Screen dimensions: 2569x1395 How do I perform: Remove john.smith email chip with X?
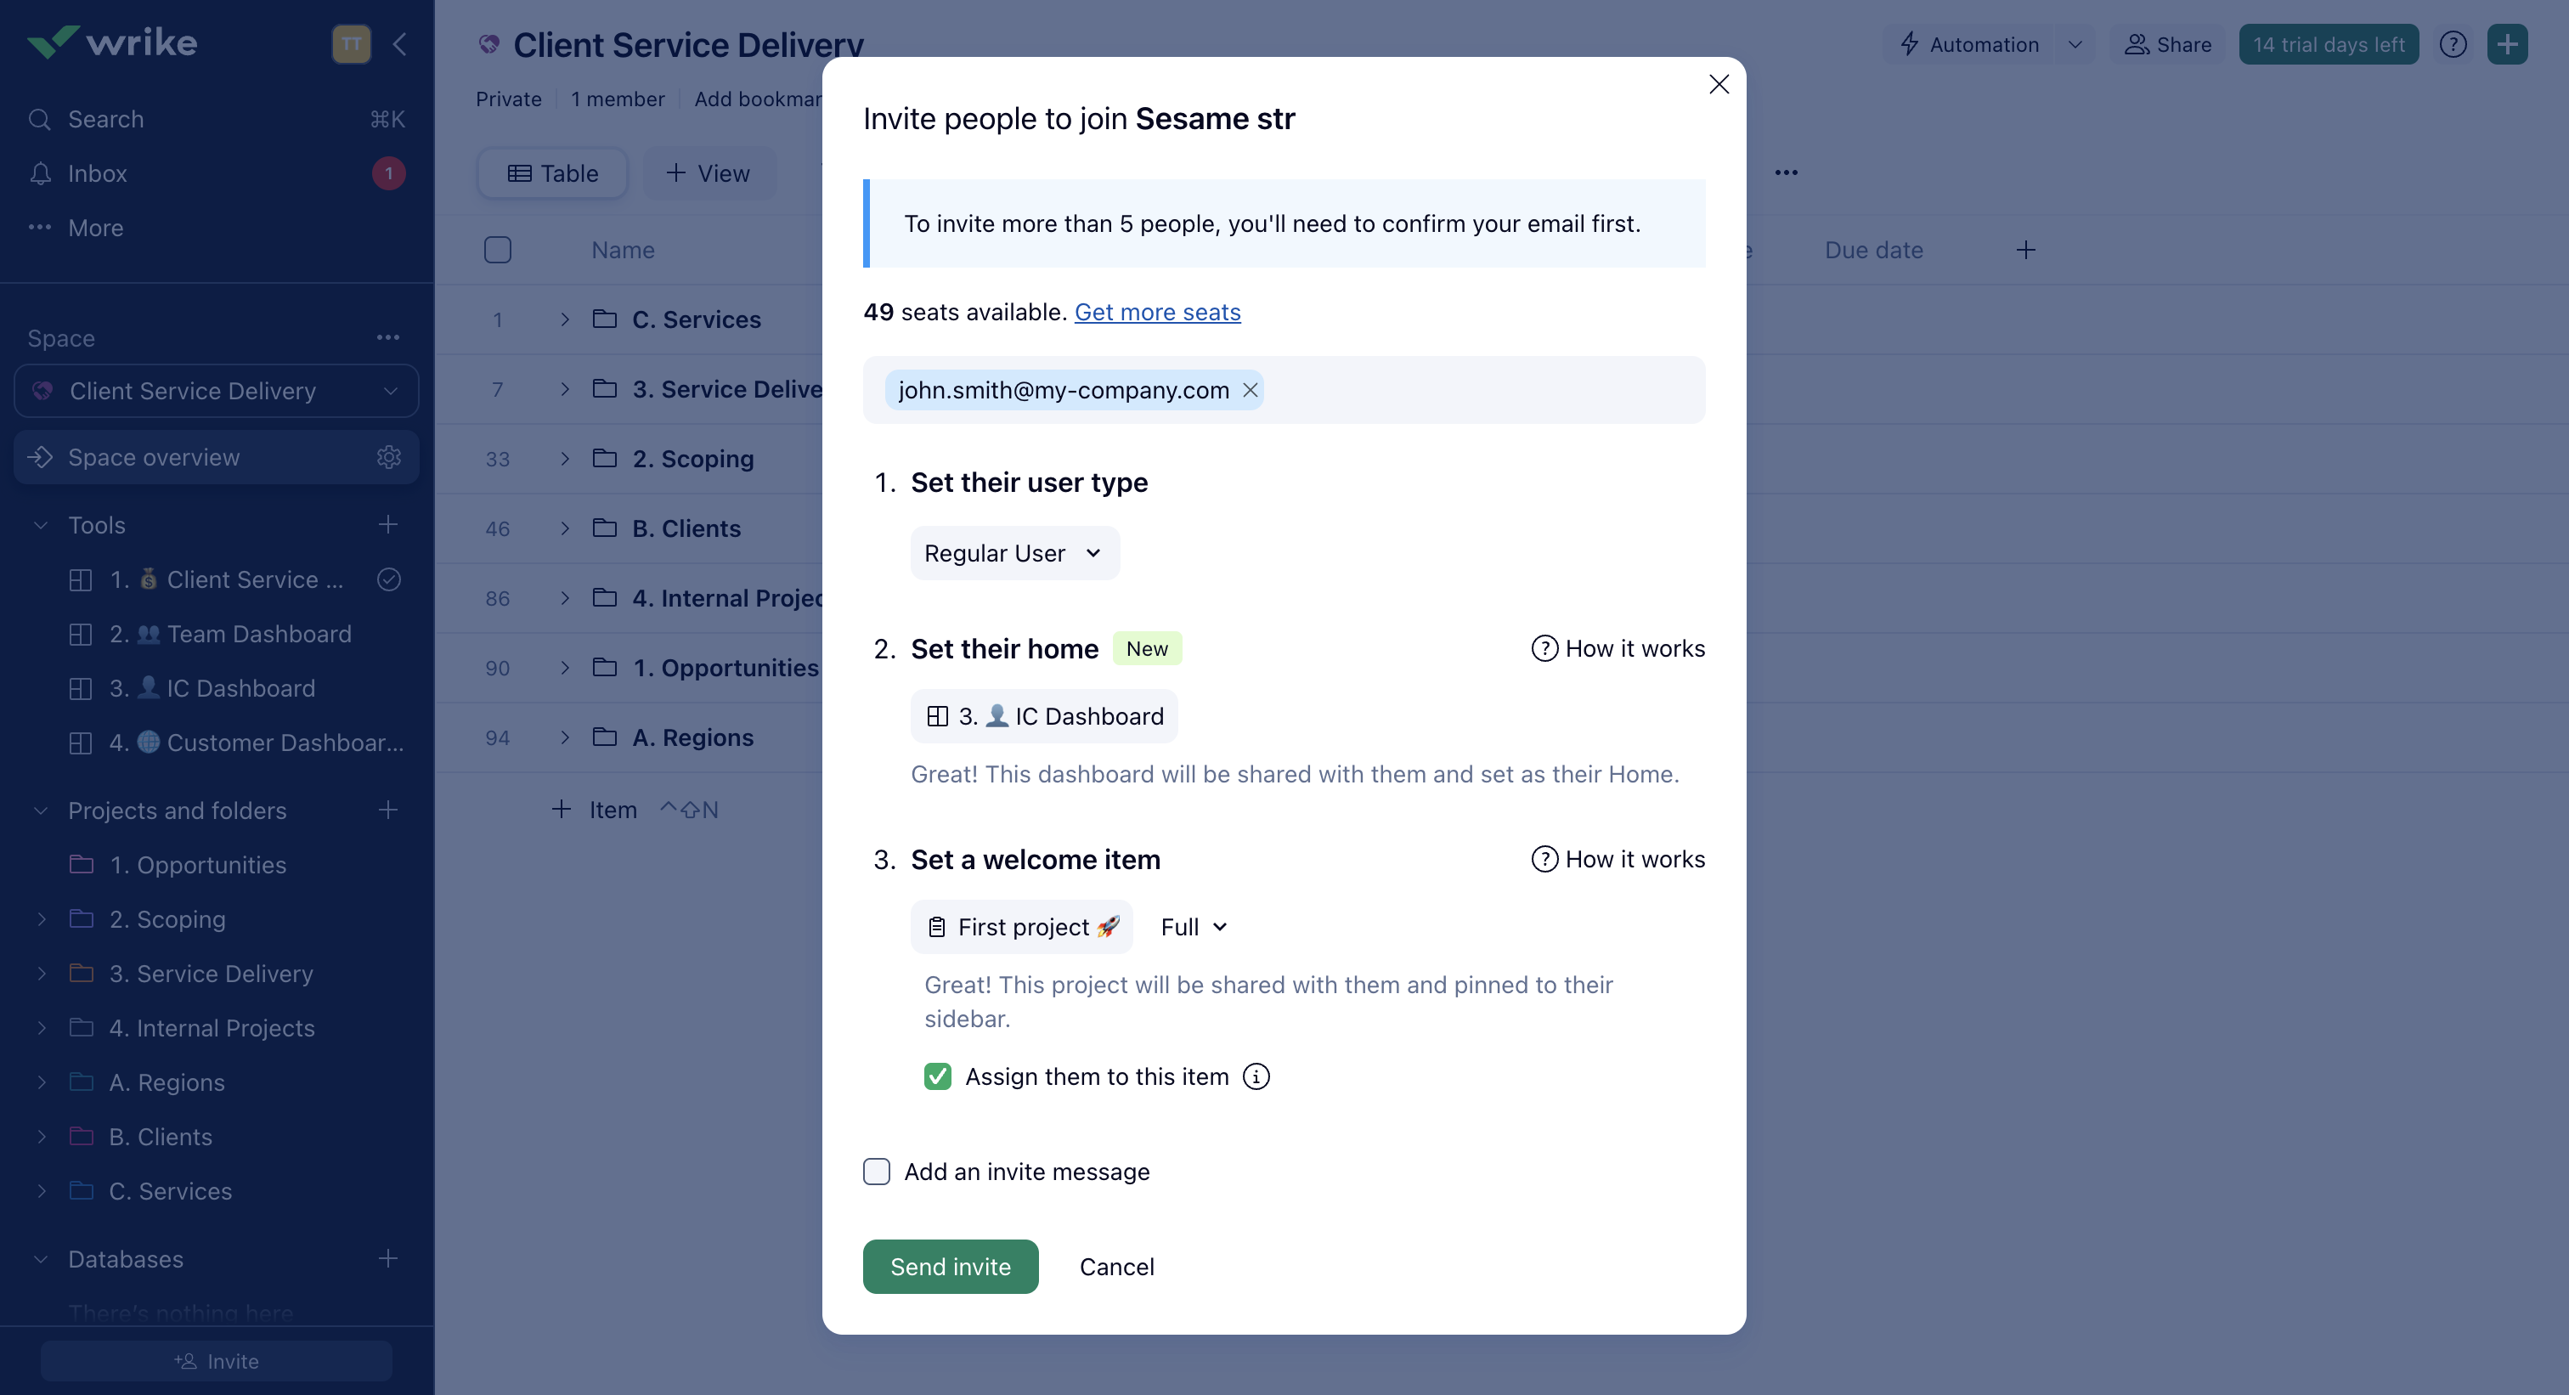1250,390
